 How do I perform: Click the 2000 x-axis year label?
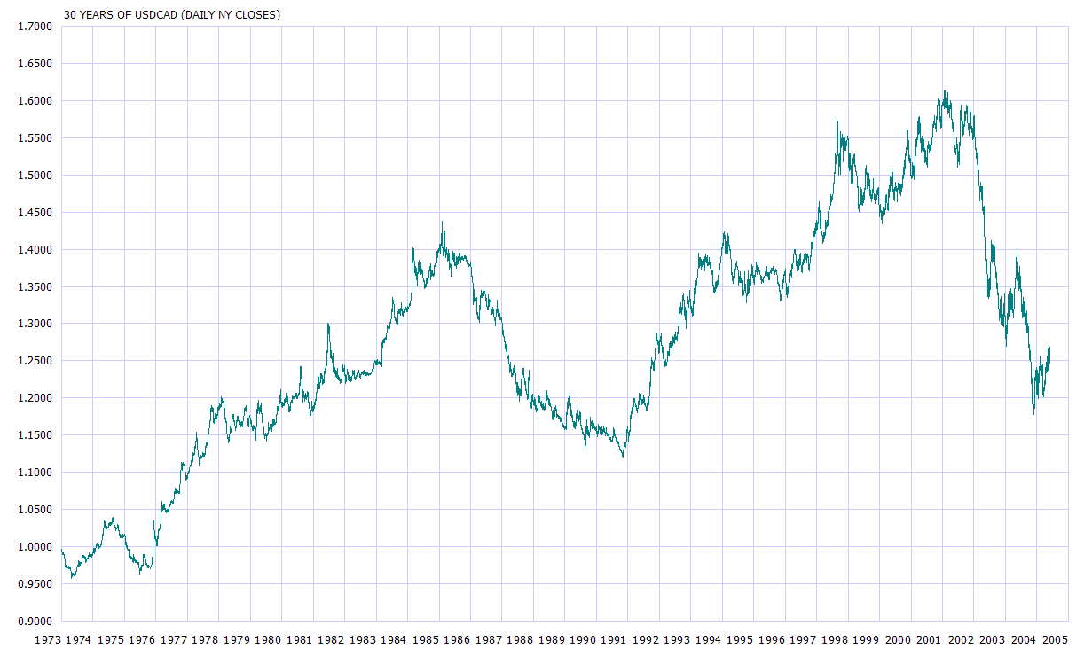click(899, 640)
